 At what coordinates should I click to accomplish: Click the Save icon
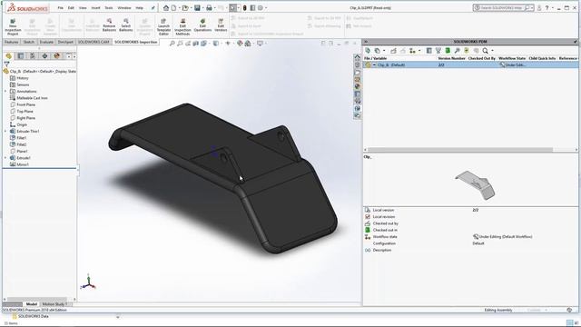tap(198, 8)
